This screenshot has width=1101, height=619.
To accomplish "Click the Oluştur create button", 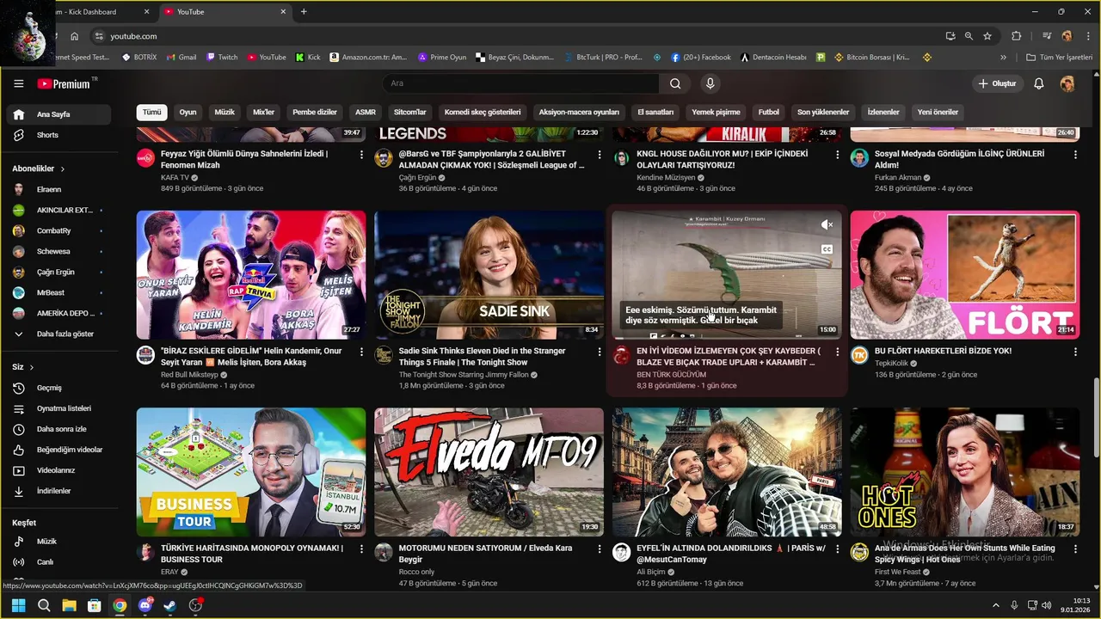I will (997, 83).
